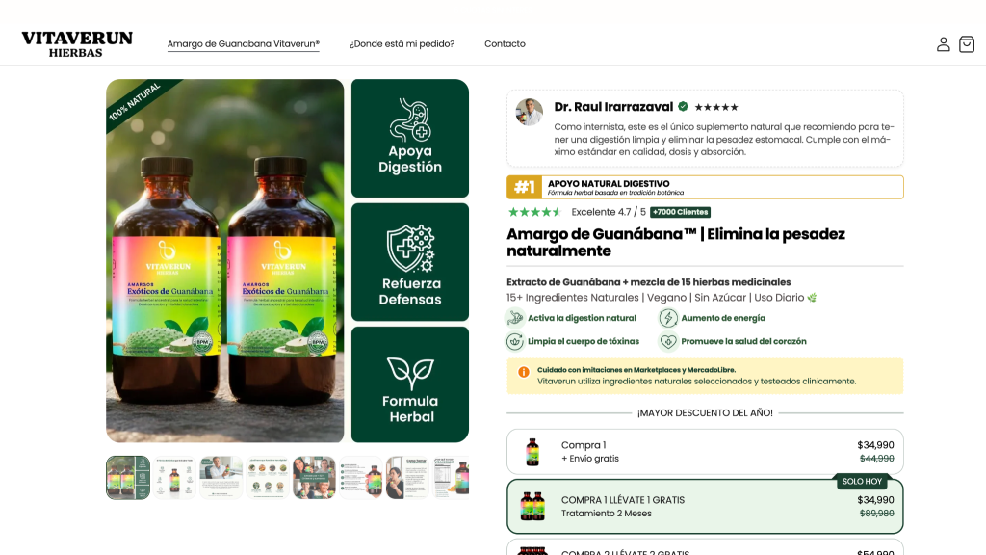Click the ¡MAYOR DESCUENTO DEL AÑO! heading
Viewport: 986px width, 555px height.
705,412
